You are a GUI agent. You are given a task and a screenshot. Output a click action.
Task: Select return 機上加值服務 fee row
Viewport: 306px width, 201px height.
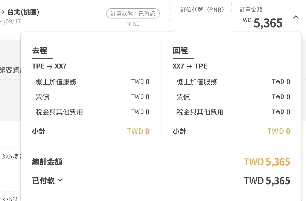click(196, 82)
